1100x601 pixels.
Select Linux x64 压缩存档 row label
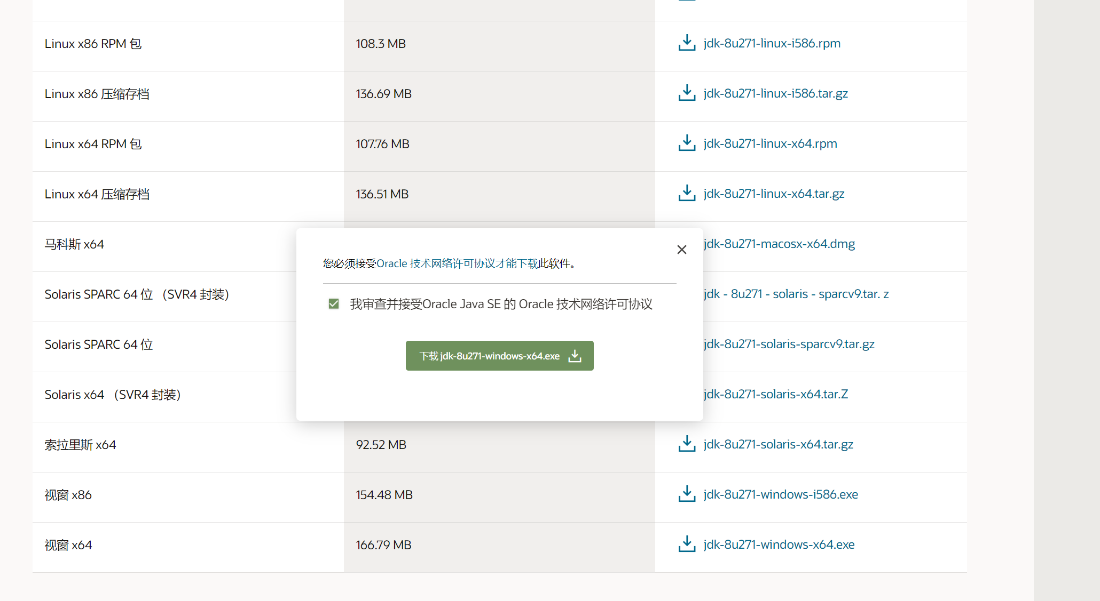(97, 194)
